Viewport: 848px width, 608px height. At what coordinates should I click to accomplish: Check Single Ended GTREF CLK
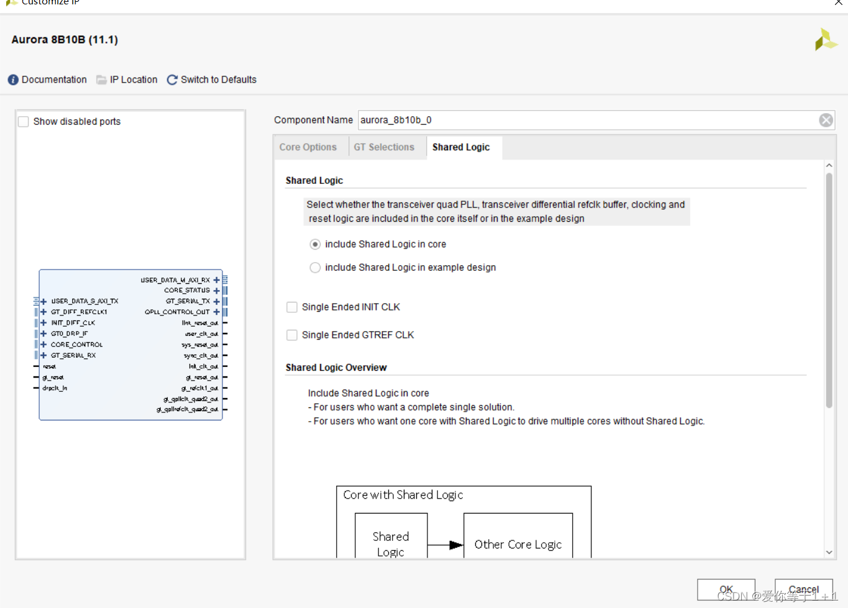pos(292,335)
